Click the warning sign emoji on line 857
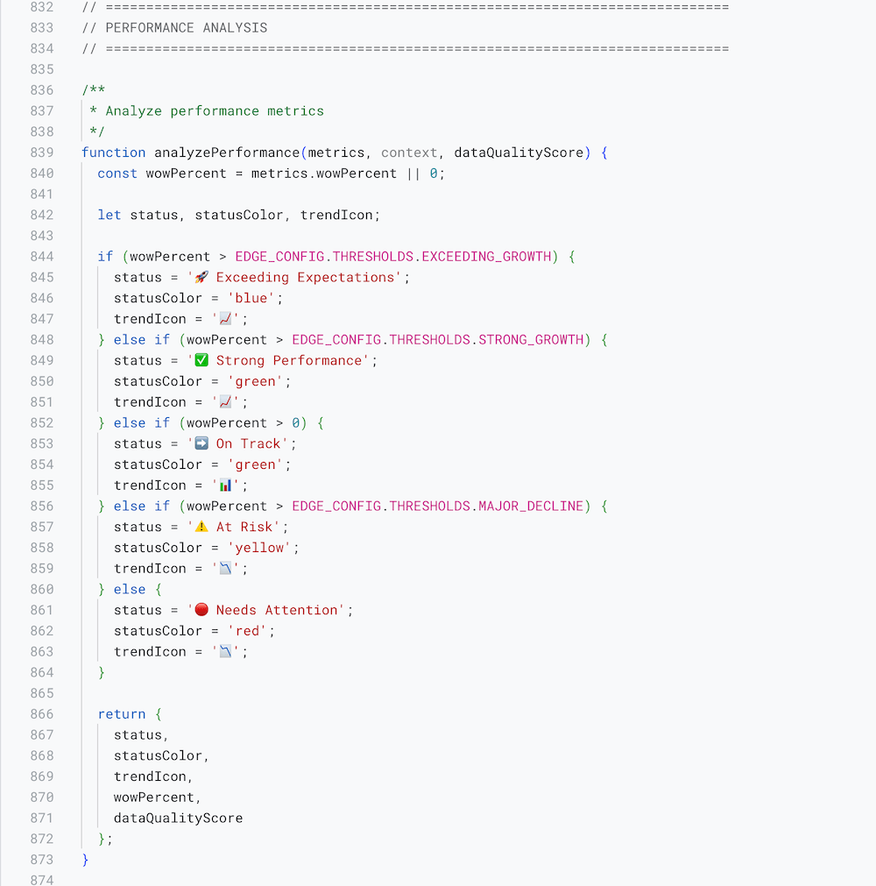Image resolution: width=876 pixels, height=886 pixels. (x=201, y=526)
